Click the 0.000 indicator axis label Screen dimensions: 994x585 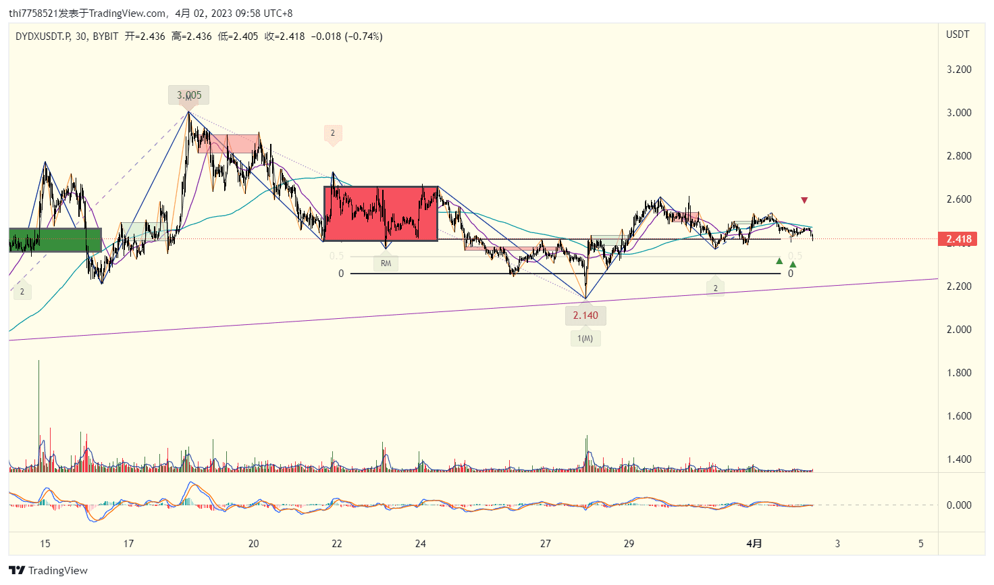point(959,505)
